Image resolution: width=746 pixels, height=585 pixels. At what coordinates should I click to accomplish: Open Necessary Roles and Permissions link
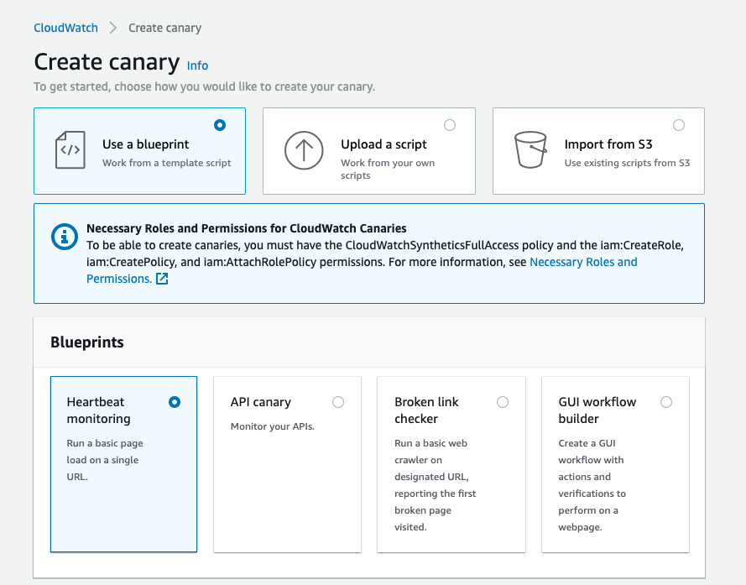coord(583,262)
